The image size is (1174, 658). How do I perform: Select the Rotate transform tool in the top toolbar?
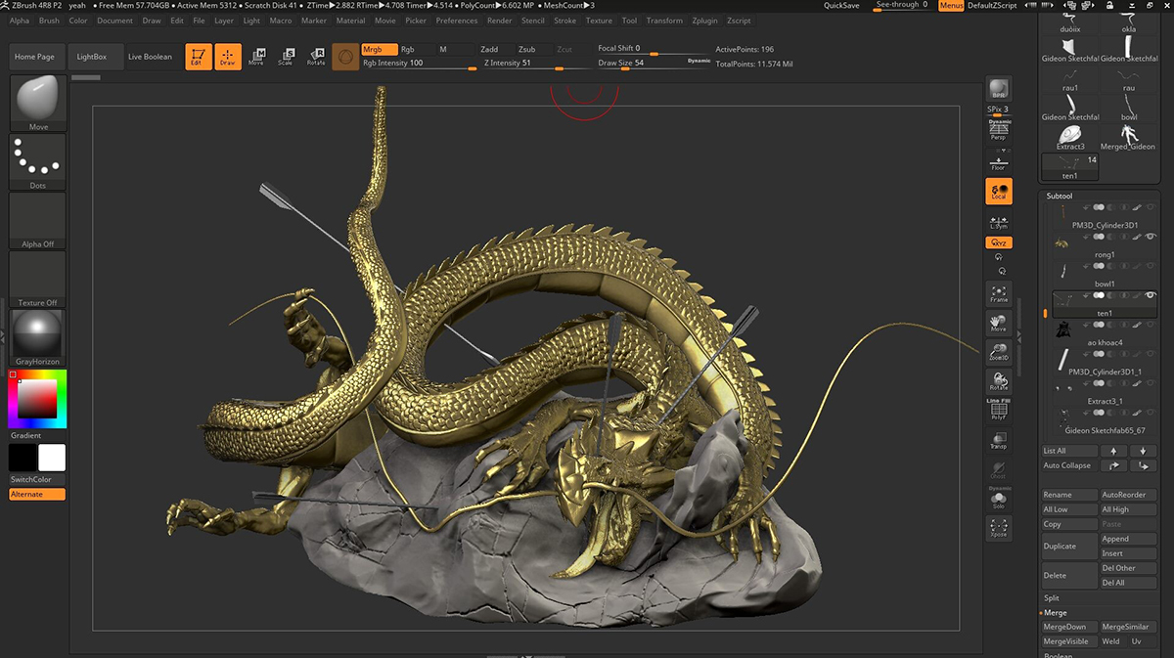(x=316, y=57)
